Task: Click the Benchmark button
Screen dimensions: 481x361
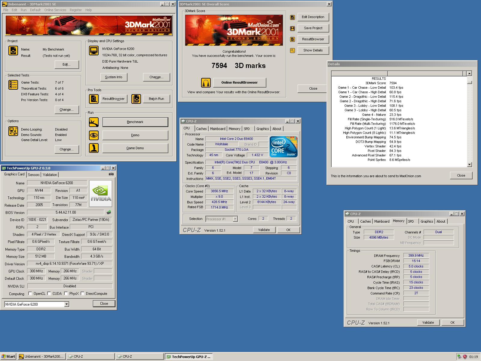Action: [135, 122]
